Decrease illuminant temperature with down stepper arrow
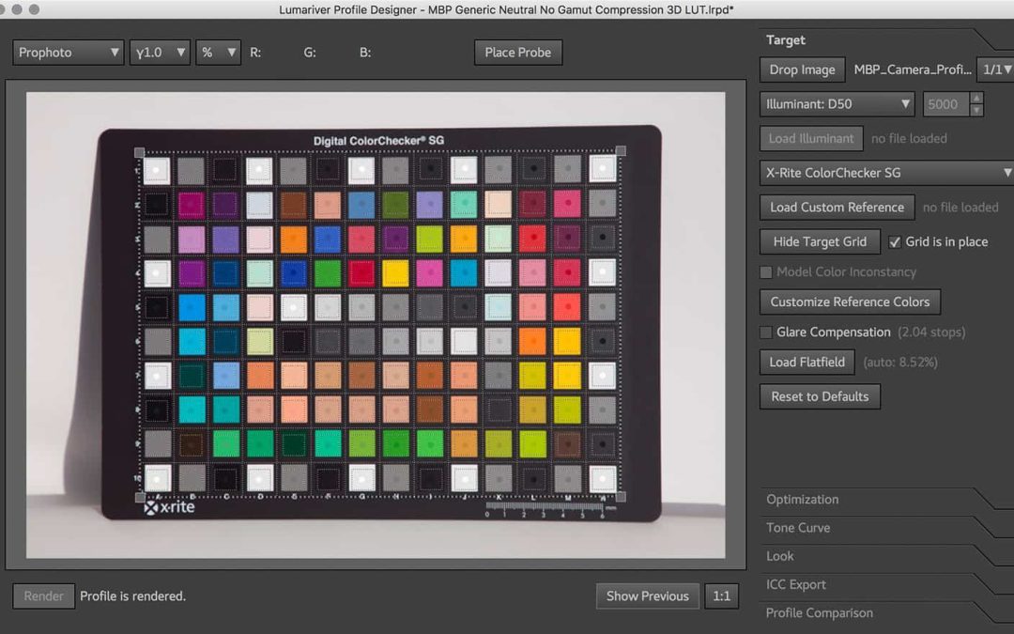This screenshot has height=634, width=1014. point(976,110)
